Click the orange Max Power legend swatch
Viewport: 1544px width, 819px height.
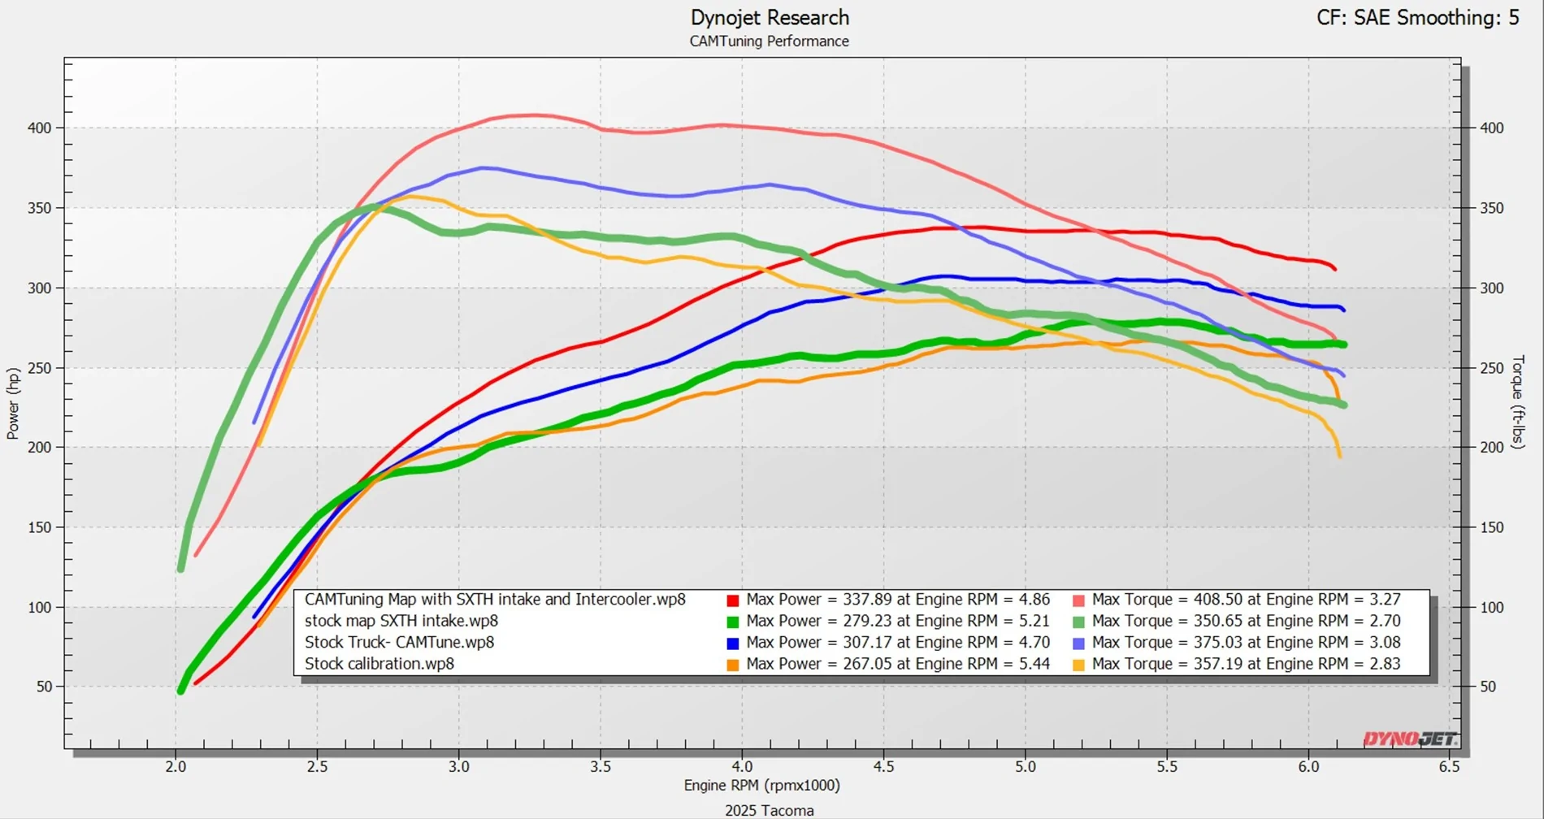click(x=732, y=665)
